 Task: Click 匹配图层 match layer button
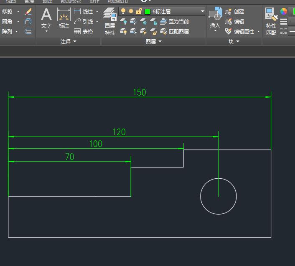point(174,31)
